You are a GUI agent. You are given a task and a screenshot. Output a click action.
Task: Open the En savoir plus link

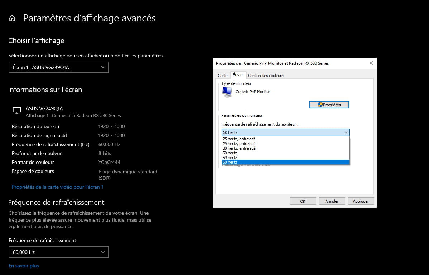(x=24, y=266)
